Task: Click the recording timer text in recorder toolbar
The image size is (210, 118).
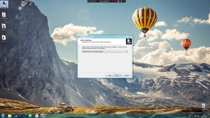Action: [x=104, y=1]
